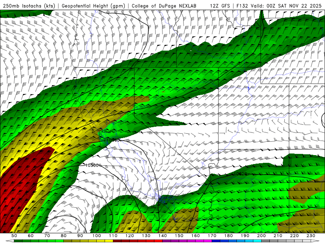The width and height of the screenshot is (325, 243).
Task: Click the 80 value on the color scale
Action: coord(64,236)
